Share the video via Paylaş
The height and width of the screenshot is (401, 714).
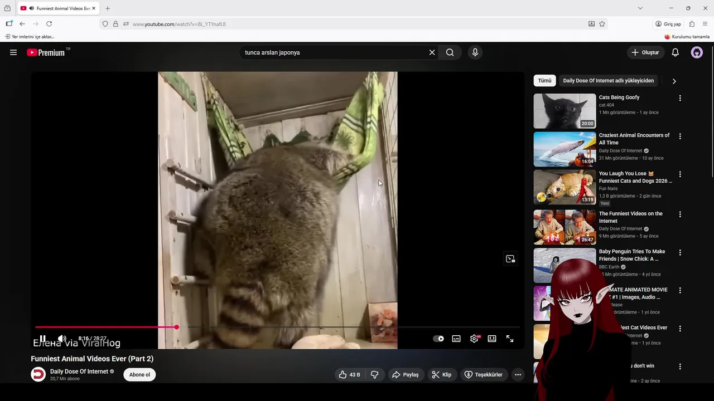tap(405, 375)
